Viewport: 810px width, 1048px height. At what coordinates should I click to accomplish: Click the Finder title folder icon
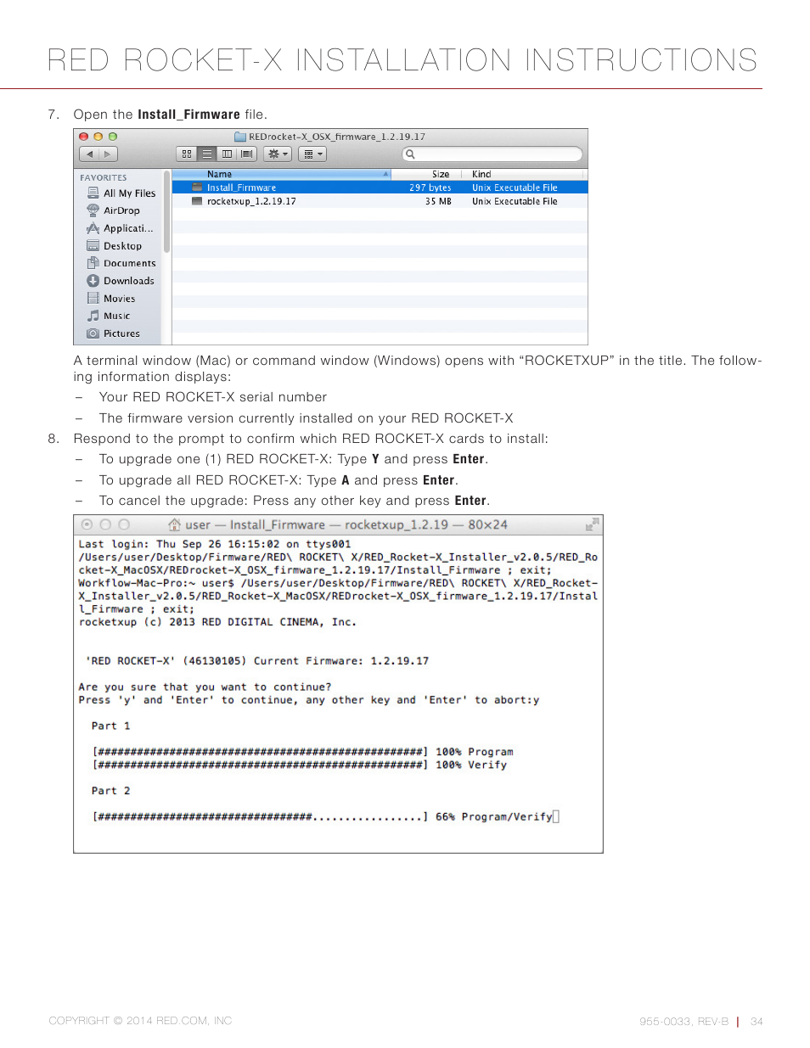[240, 137]
